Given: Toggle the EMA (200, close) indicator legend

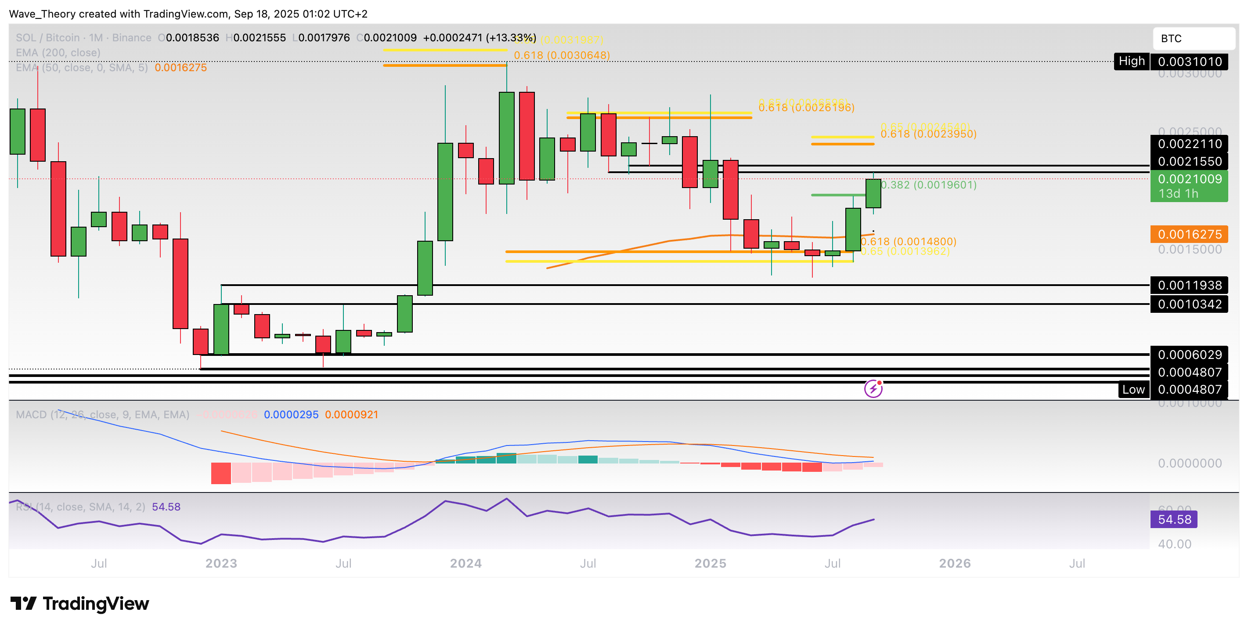Looking at the screenshot, I should pos(58,52).
